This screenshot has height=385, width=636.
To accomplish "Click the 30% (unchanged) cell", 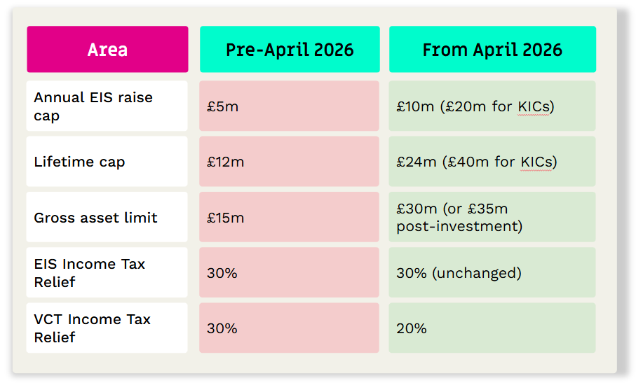I will [x=492, y=272].
